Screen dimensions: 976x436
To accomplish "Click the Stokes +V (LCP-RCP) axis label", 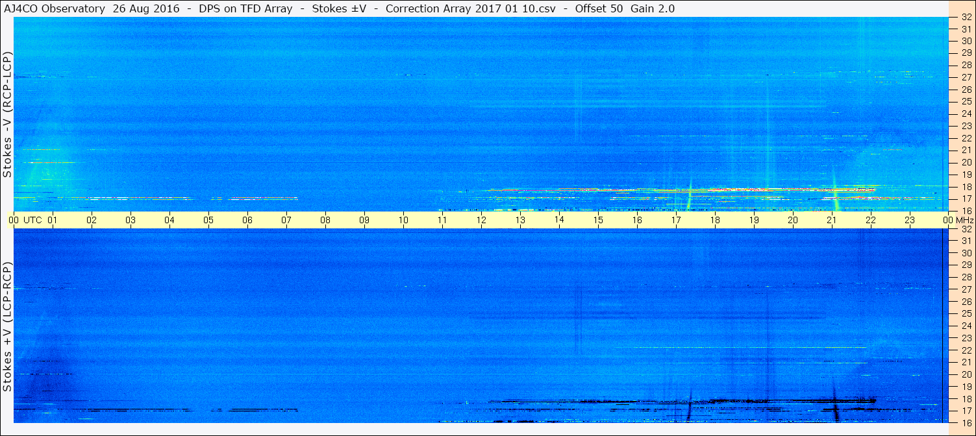I will tap(8, 326).
